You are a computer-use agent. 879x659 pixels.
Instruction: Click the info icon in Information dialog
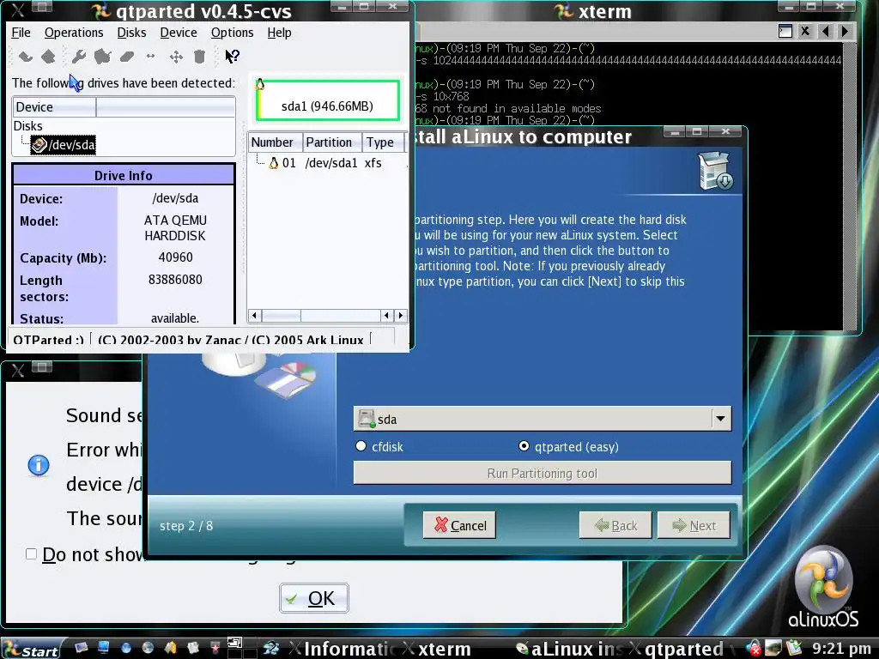pos(38,465)
